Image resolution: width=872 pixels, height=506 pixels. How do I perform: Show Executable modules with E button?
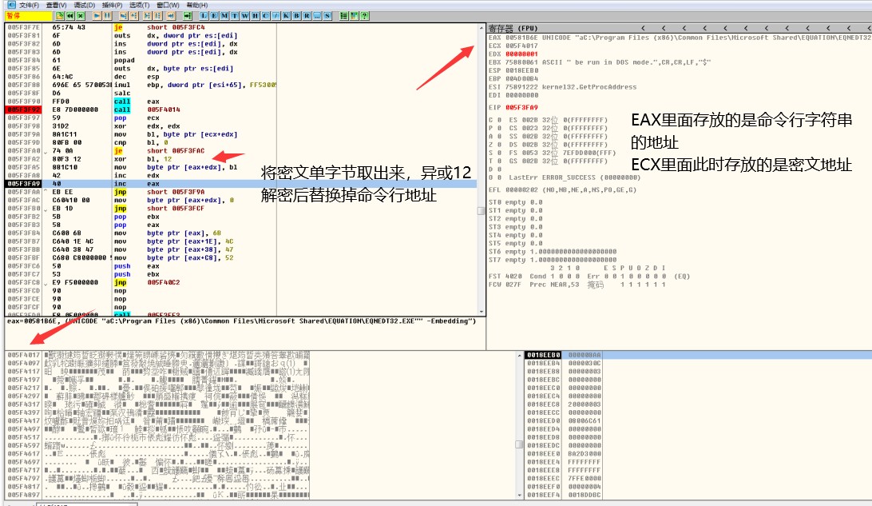click(214, 15)
